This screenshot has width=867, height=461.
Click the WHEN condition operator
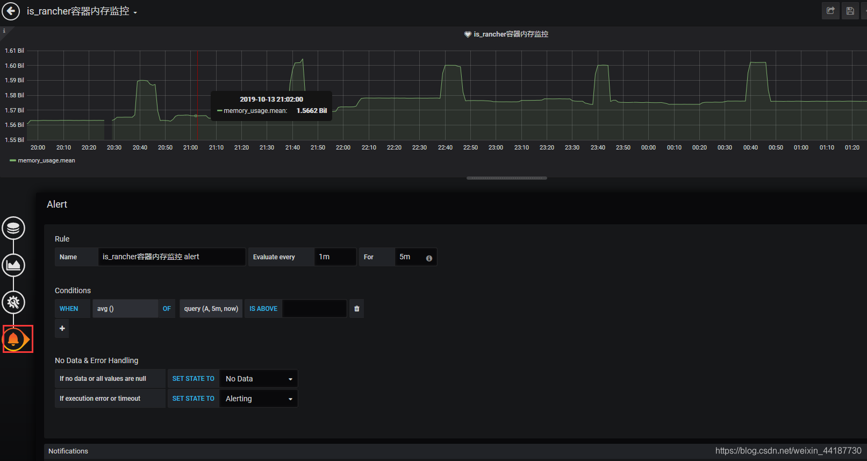click(73, 309)
